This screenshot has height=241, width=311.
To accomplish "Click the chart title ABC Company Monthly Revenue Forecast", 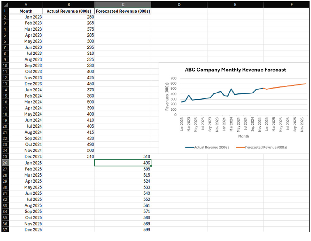I will coord(235,70).
